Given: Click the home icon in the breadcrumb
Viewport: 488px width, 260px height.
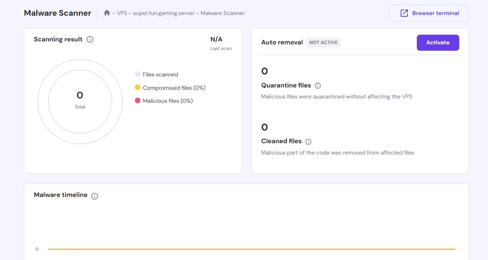Looking at the screenshot, I should tap(106, 12).
